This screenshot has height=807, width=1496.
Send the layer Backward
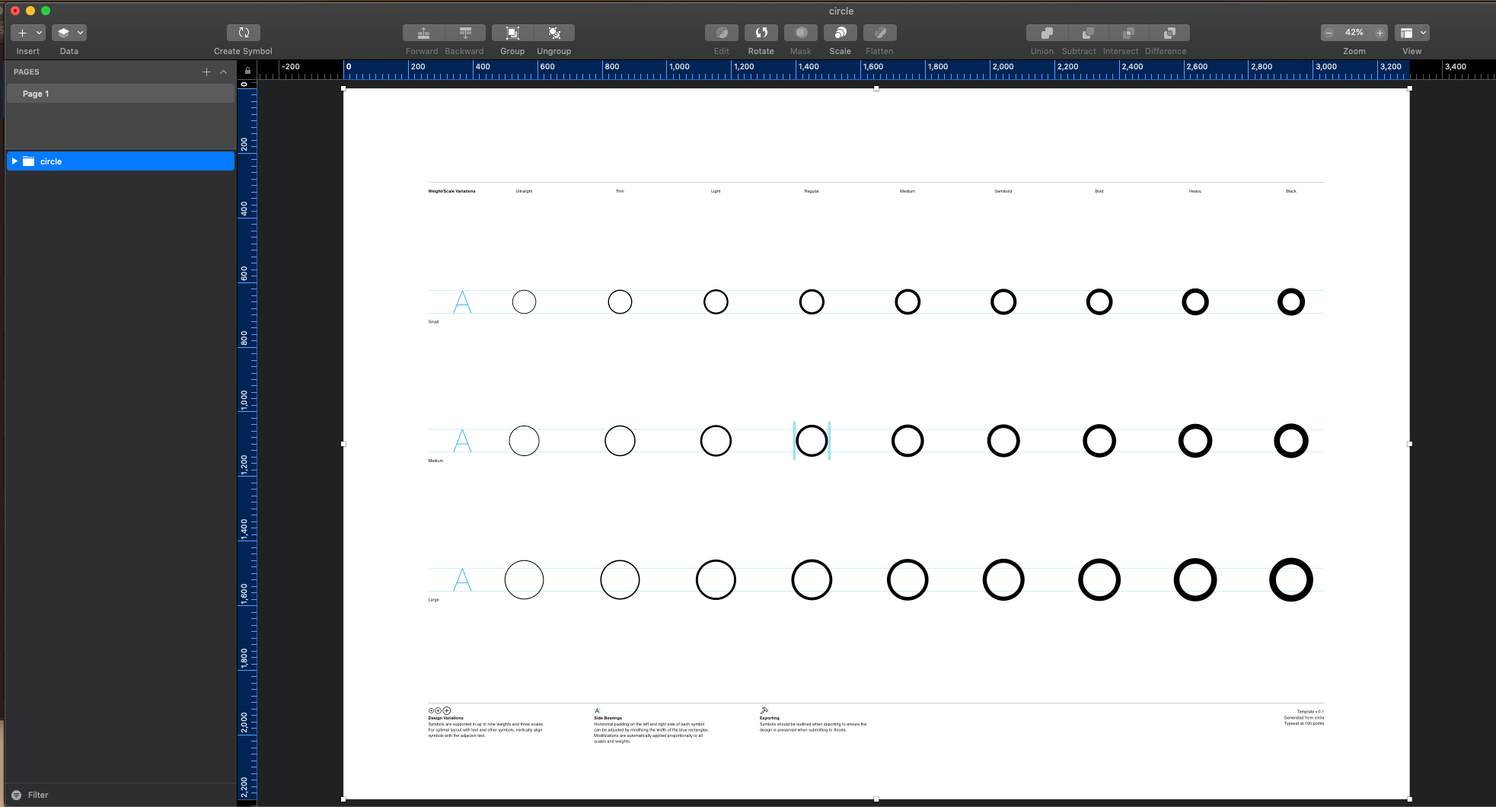(465, 33)
